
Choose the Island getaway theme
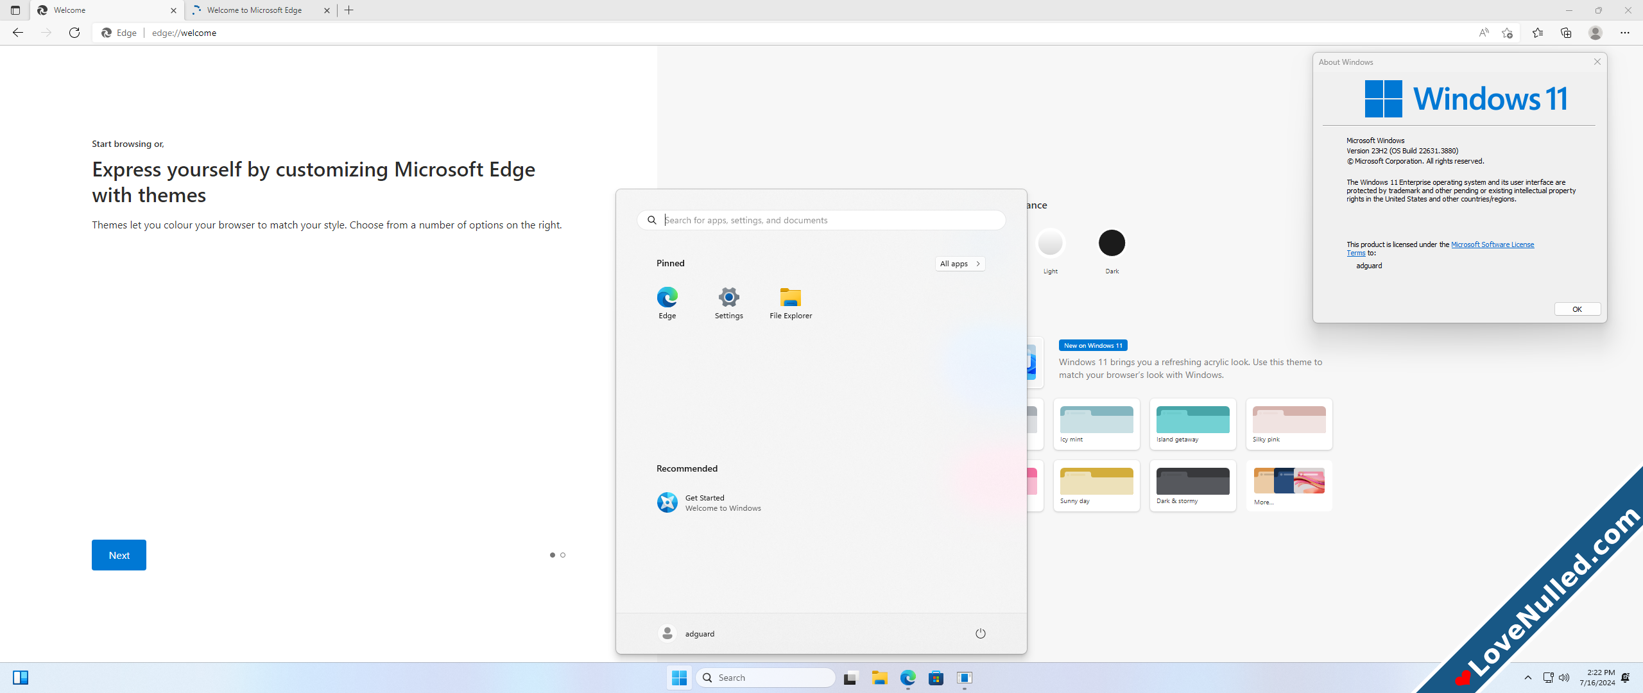(x=1193, y=424)
